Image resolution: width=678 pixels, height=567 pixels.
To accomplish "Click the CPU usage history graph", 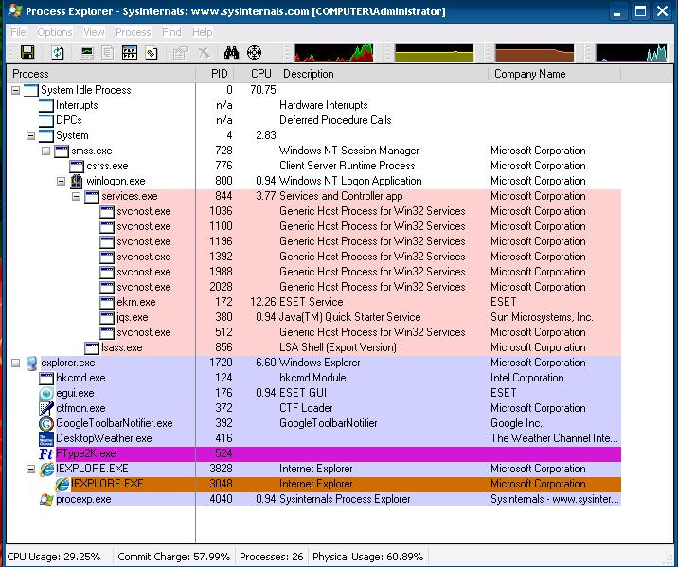I will pos(334,53).
